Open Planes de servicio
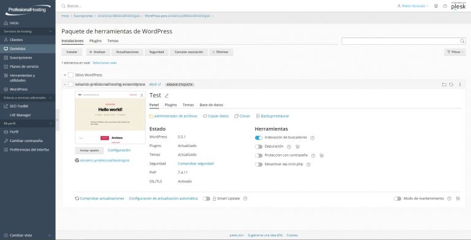The width and height of the screenshot is (471, 240). (24, 67)
